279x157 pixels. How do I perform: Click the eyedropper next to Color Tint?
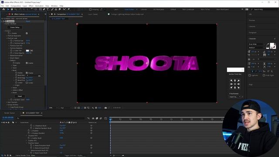(x=31, y=51)
